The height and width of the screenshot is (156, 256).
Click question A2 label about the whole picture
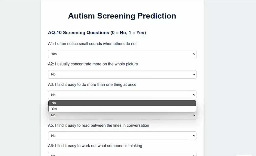point(93,64)
